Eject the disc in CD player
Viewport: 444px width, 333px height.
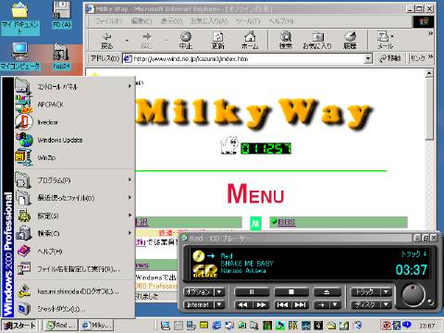coord(327,291)
